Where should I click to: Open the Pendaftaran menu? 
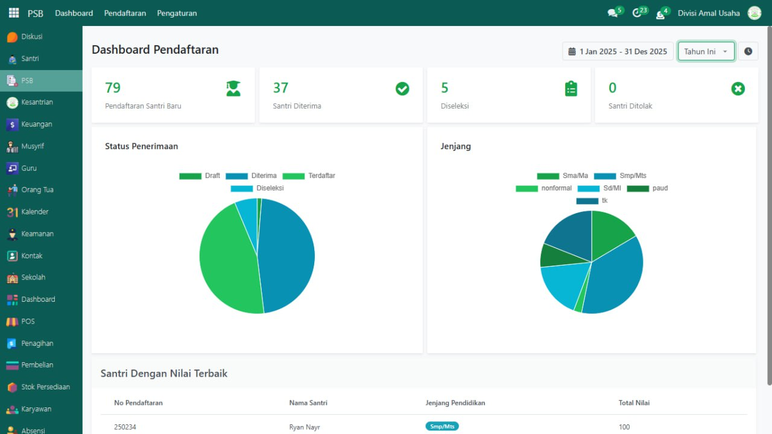[x=125, y=13]
